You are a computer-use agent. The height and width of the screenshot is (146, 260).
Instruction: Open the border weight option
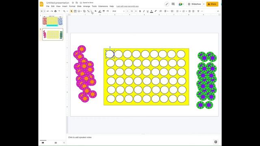pos(104,11)
